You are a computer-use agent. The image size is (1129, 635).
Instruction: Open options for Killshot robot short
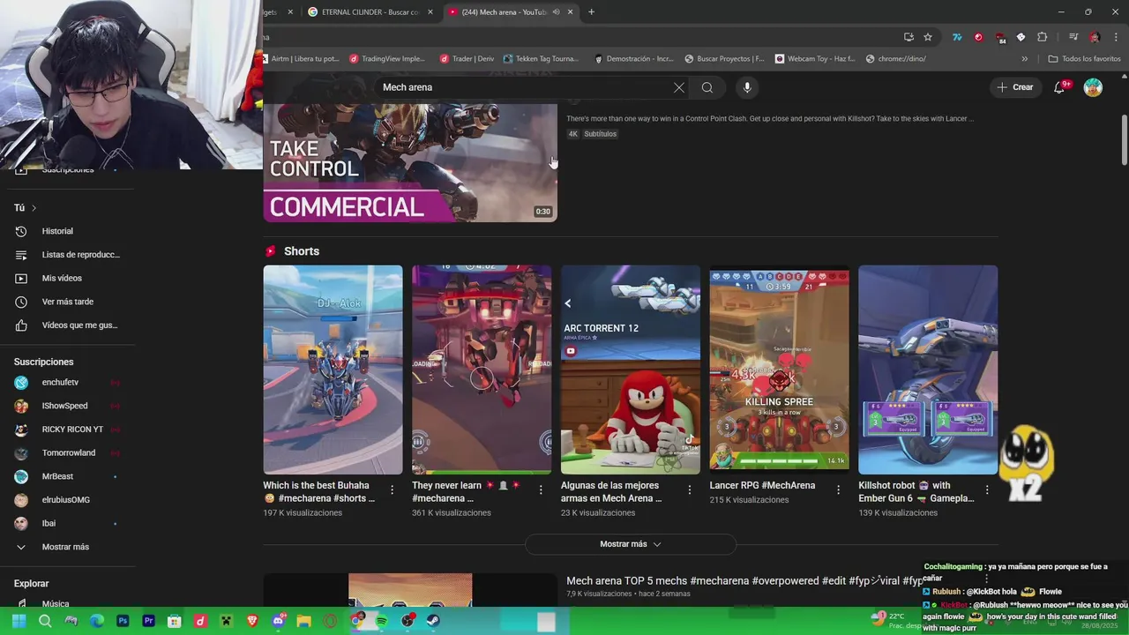point(987,489)
